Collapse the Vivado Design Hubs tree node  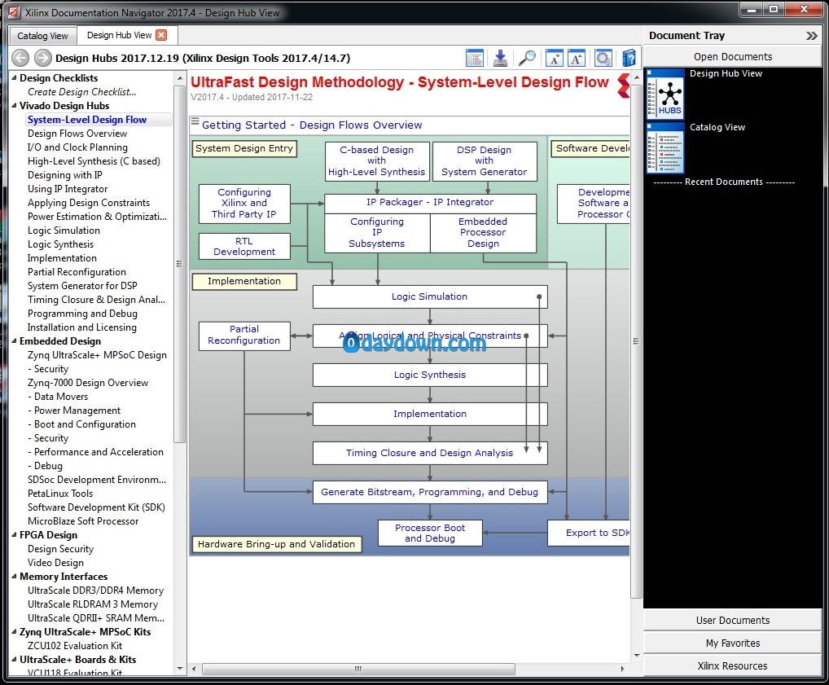(15, 105)
